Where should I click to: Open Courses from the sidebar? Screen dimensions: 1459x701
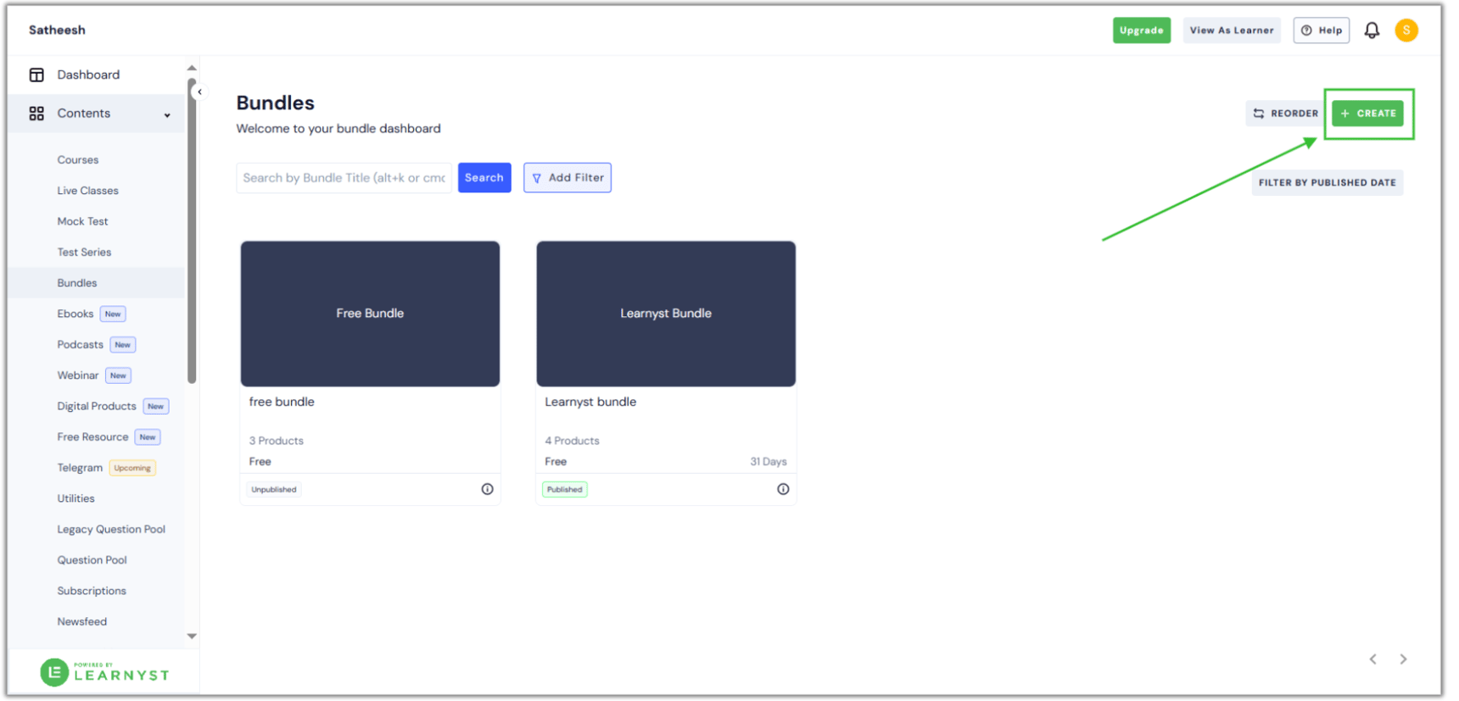coord(78,160)
